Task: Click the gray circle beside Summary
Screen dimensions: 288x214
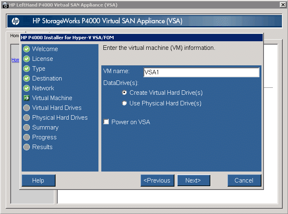Action: point(27,127)
